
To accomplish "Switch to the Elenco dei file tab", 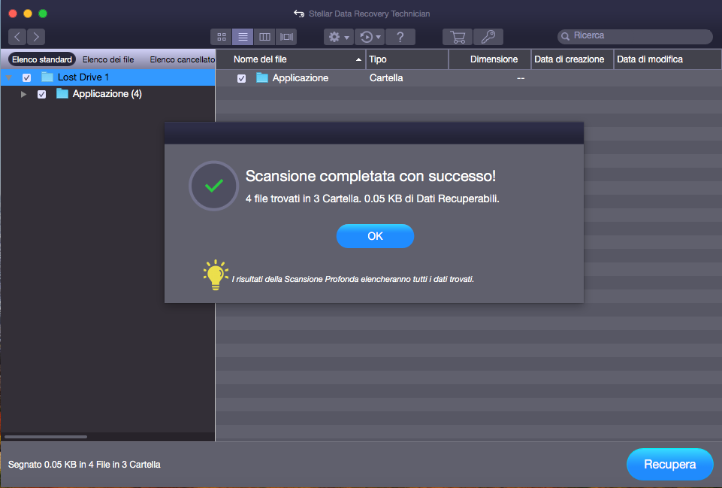I will 108,59.
